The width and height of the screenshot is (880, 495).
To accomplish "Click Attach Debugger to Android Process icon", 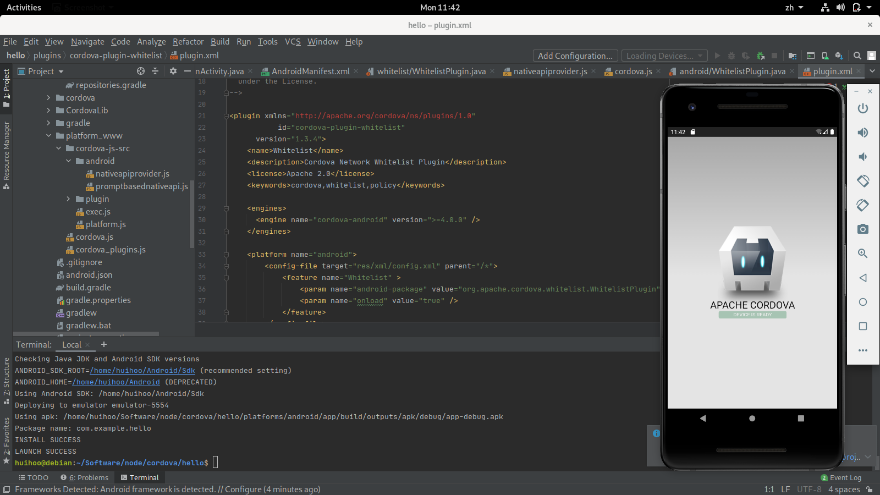I will click(x=760, y=56).
